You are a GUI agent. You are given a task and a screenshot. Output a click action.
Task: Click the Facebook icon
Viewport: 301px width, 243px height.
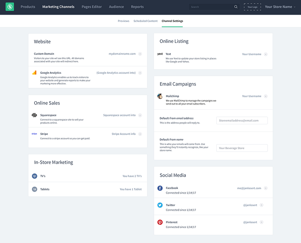pos(160,188)
